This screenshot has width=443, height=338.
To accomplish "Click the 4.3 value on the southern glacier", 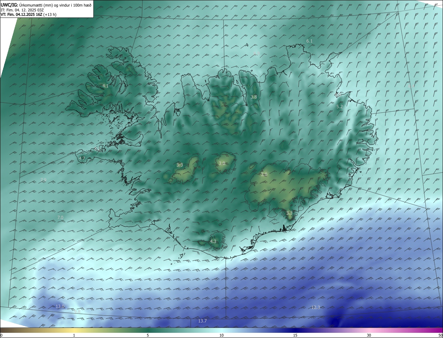I will (213, 242).
